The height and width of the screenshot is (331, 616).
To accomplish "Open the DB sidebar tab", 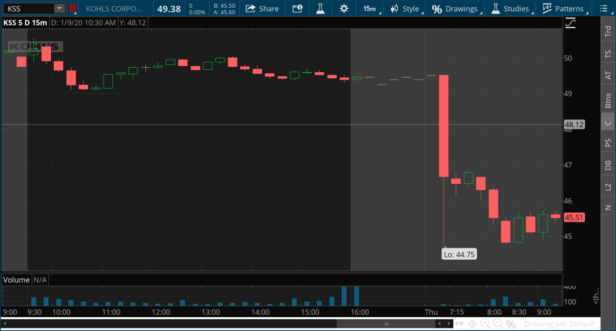I will [608, 165].
